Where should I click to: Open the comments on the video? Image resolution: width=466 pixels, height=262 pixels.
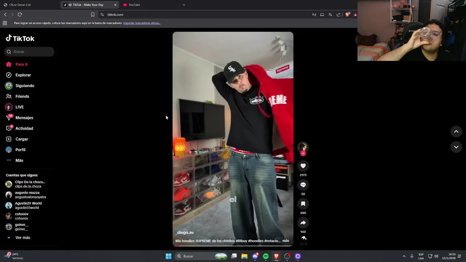tap(303, 185)
